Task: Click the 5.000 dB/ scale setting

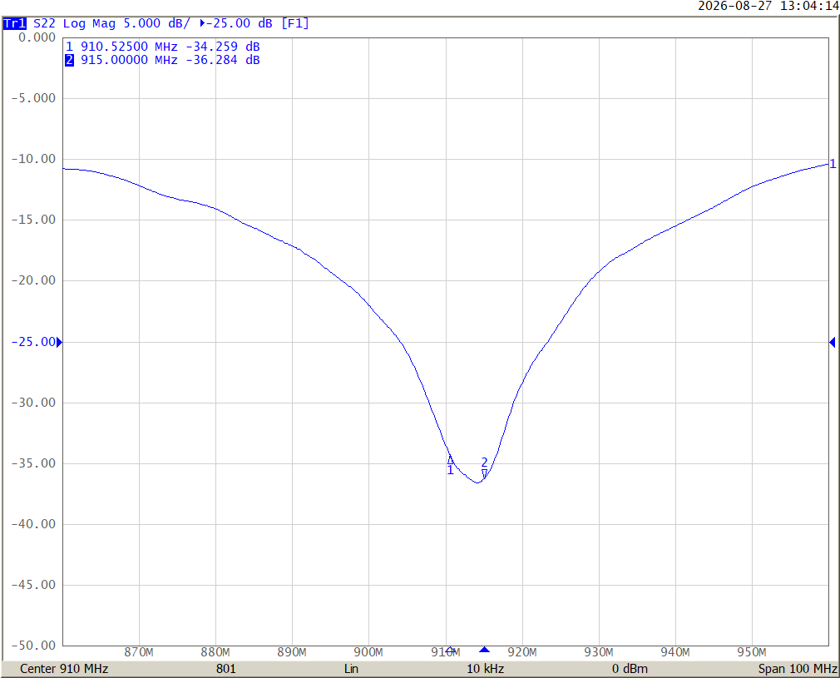Action: click(x=156, y=23)
